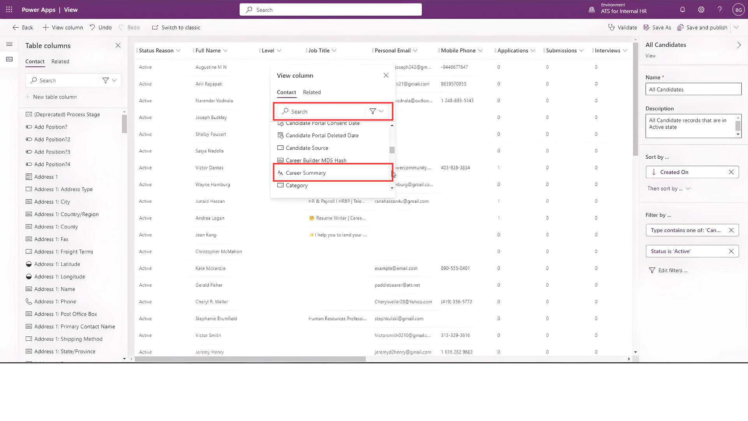Screen dimensions: 748x421
Task: Open Submissions column header menu
Action: coord(582,51)
